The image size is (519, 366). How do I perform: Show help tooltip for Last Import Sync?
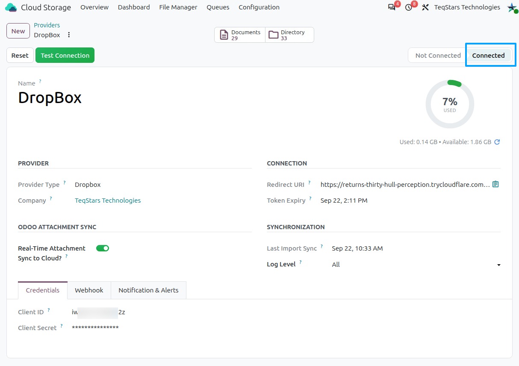click(322, 246)
